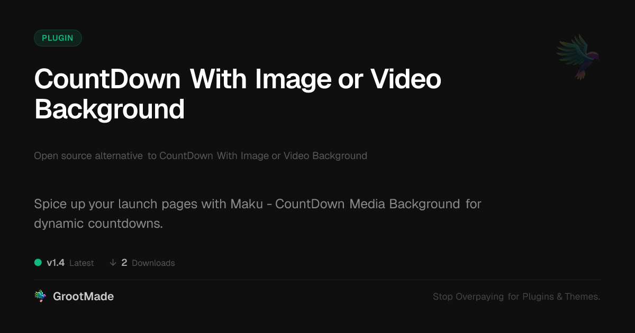The image size is (635, 333).
Task: Click the 2 downloads count number
Action: (124, 263)
